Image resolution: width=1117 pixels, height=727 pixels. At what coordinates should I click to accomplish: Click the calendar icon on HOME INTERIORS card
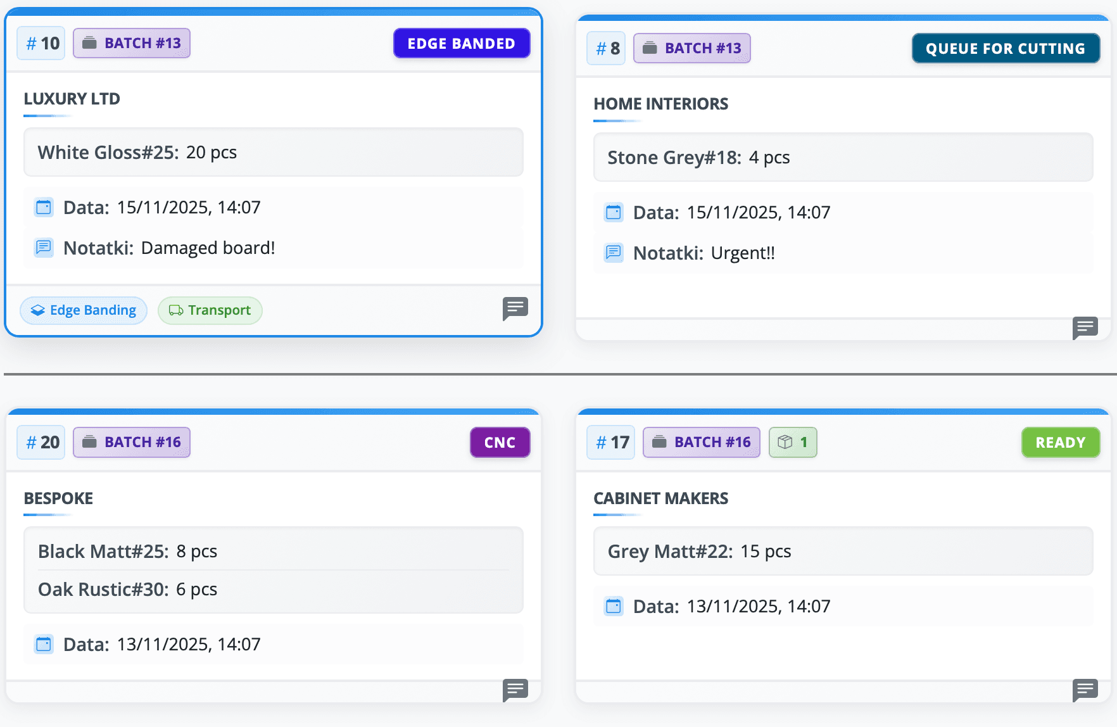click(613, 213)
